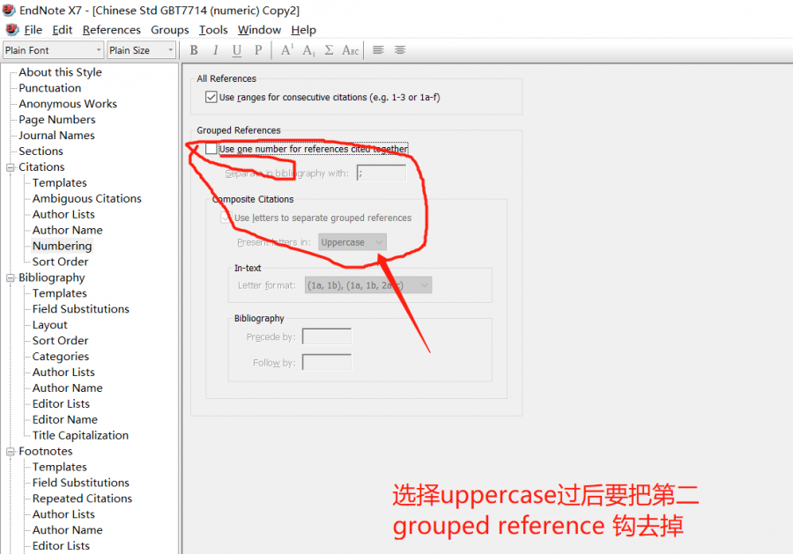Collapse the Bibliography tree node

point(10,278)
